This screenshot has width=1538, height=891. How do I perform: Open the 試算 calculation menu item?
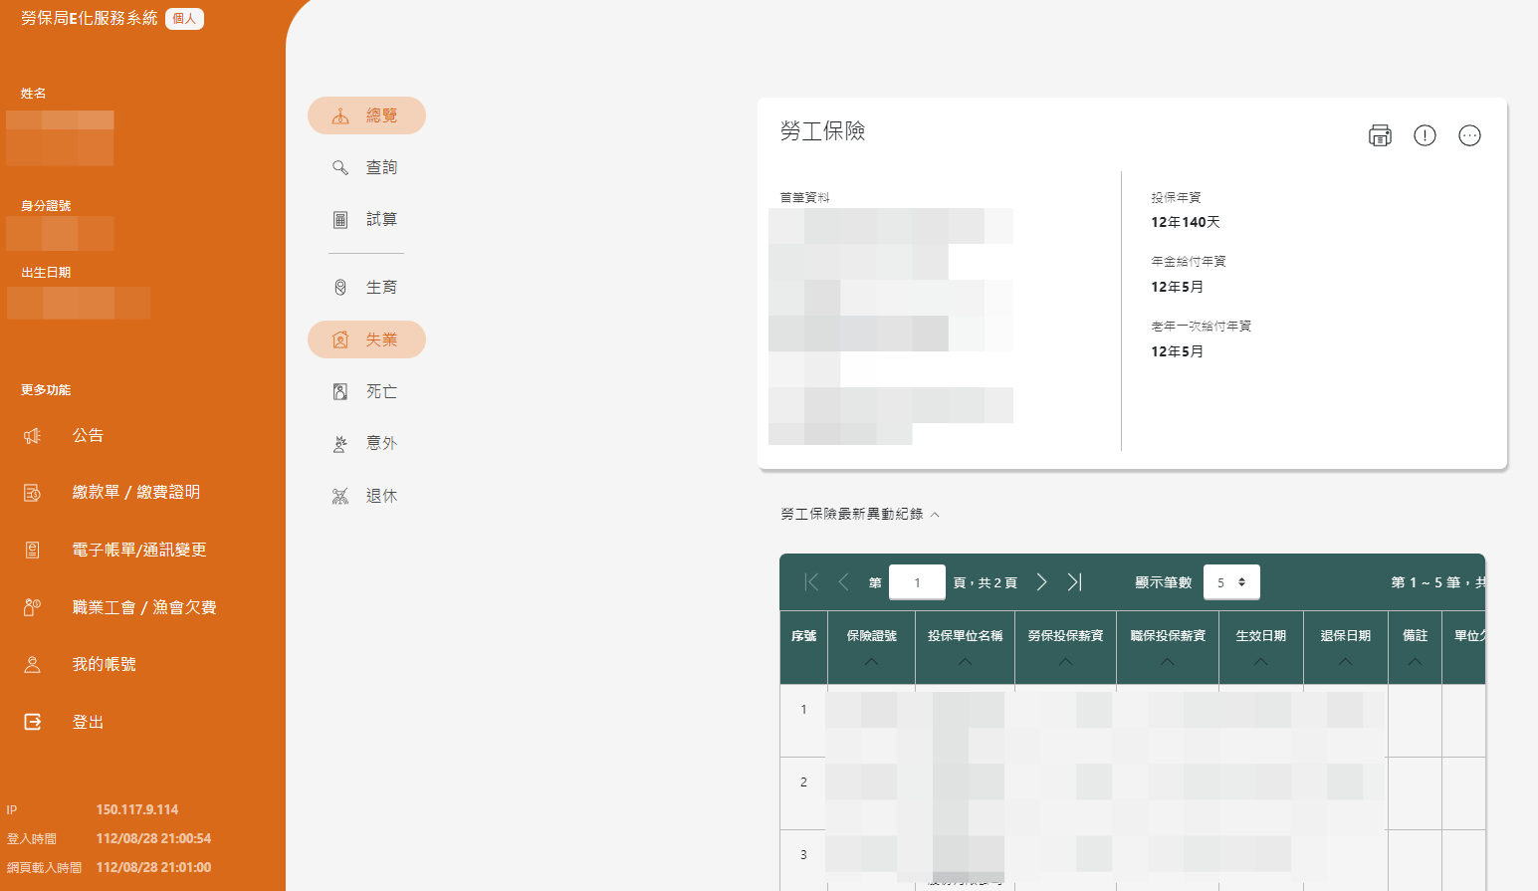(x=366, y=219)
